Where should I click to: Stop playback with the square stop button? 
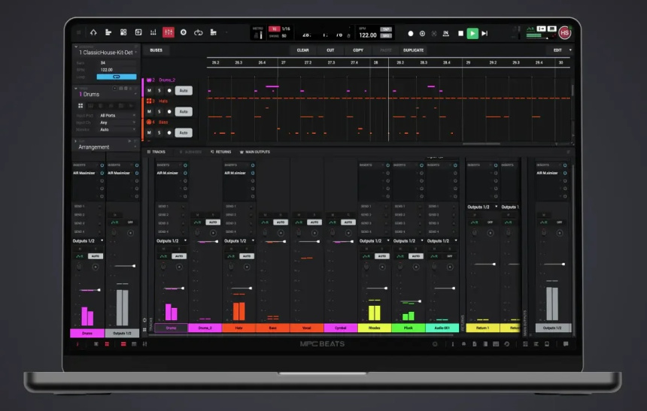(x=460, y=33)
